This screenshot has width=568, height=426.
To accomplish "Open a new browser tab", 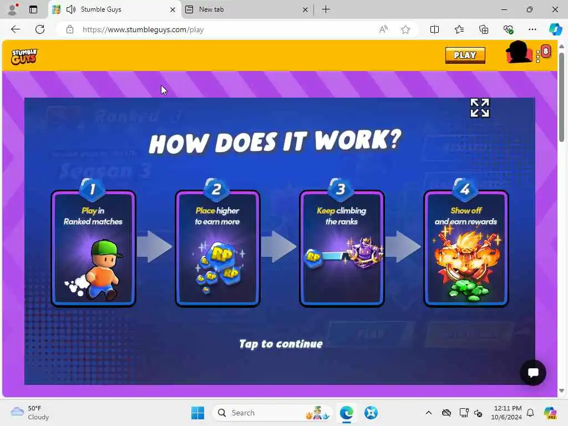I will coord(326,9).
